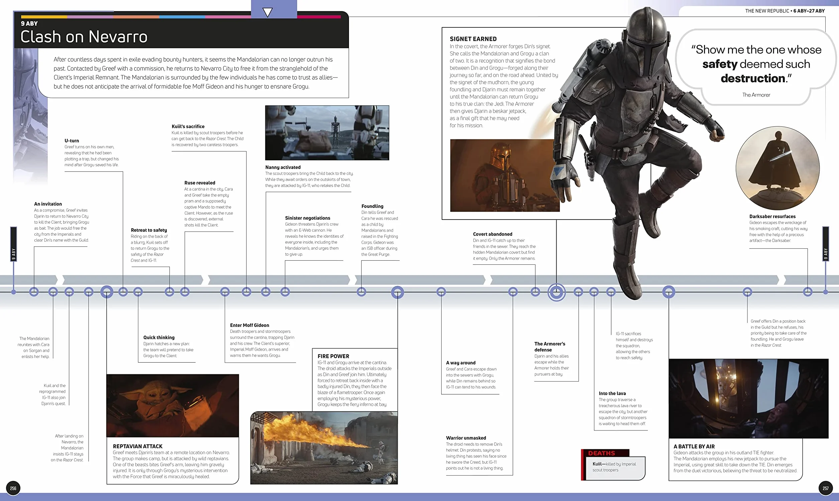This screenshot has height=501, width=839.
Task: Open the flametrooper fire photo
Action: 324,448
